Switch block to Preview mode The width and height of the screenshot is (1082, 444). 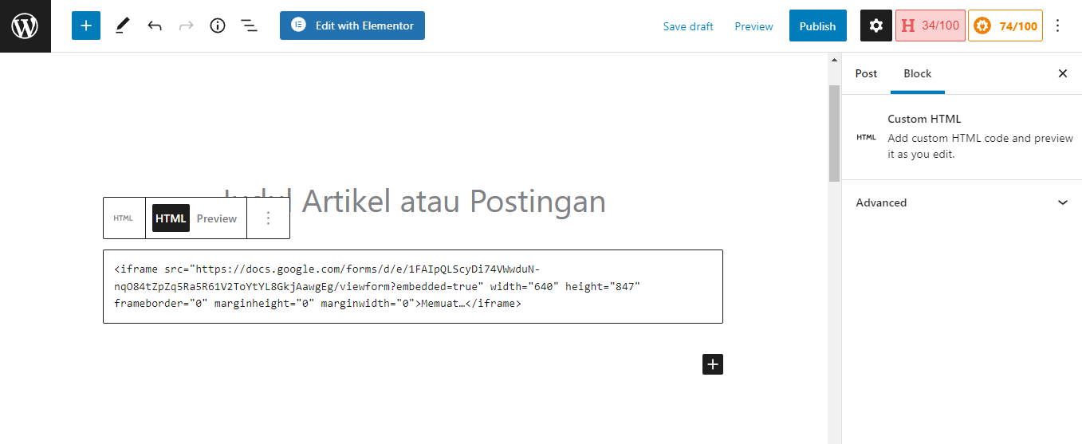click(217, 218)
